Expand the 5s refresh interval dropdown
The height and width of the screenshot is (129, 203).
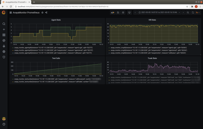point(198,13)
